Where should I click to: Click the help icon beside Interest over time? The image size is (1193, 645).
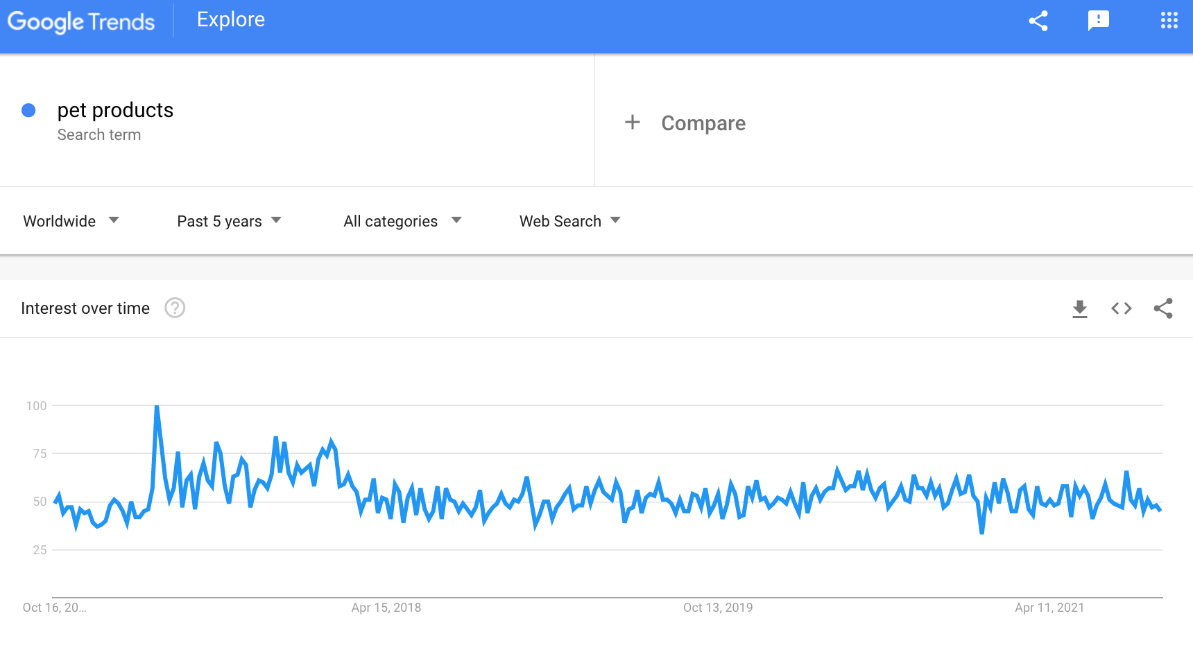[x=175, y=308]
